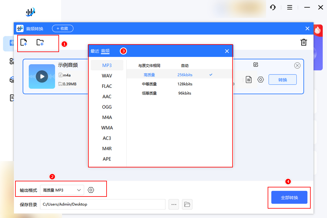The image size is (327, 218).
Task: Open the hamburger menu in title bar
Action: point(290,8)
